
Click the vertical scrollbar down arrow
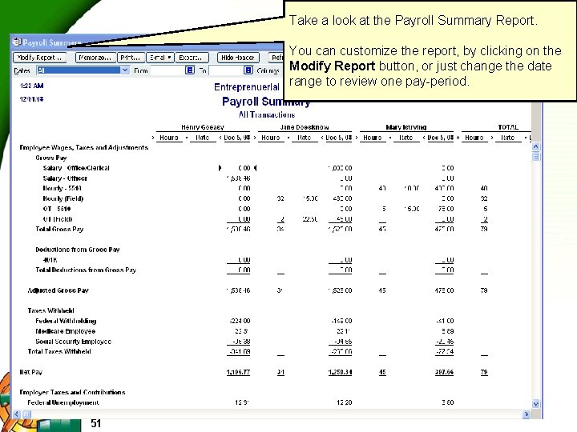tap(536, 404)
